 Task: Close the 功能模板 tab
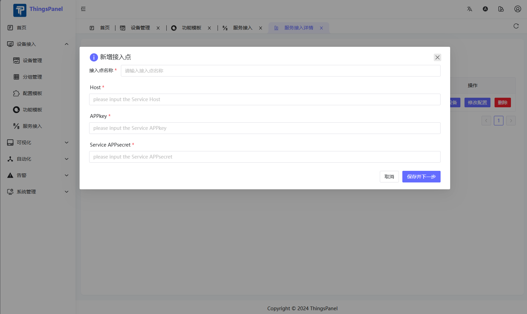tap(209, 28)
